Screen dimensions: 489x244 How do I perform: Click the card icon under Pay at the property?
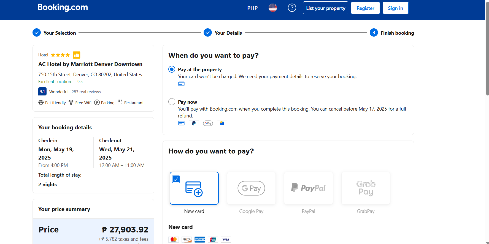pos(181,84)
